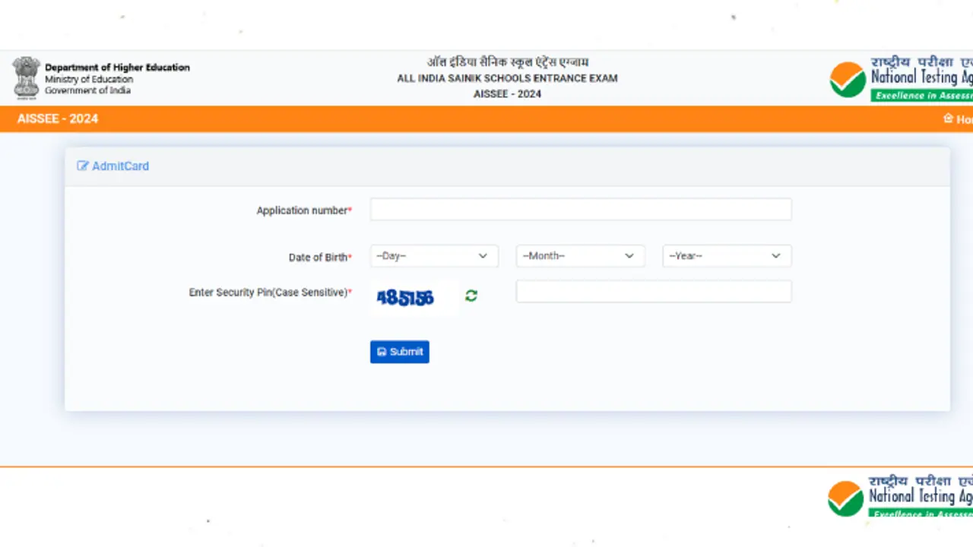Click the Home icon in orange bar
Viewport: 973px width, 547px height.
click(x=948, y=119)
